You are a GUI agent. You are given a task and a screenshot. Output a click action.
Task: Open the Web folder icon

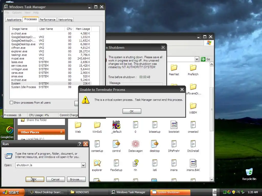coord(78,125)
